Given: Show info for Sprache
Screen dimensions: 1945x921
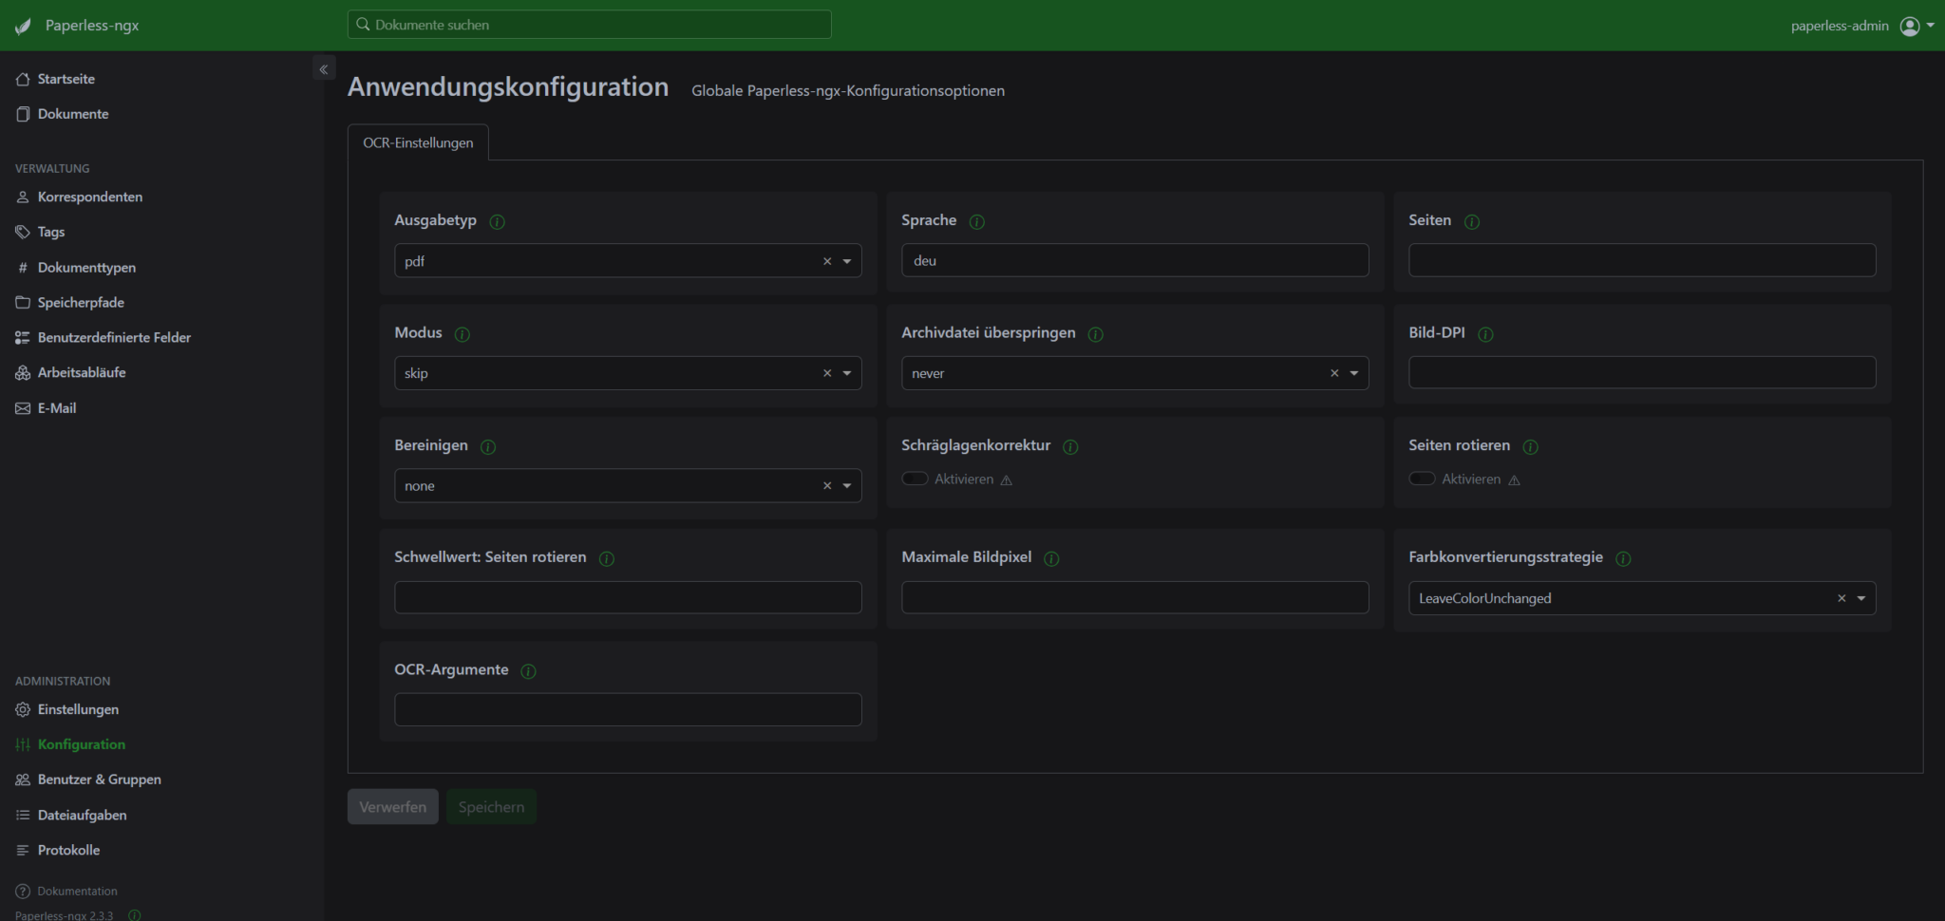Looking at the screenshot, I should click(976, 221).
